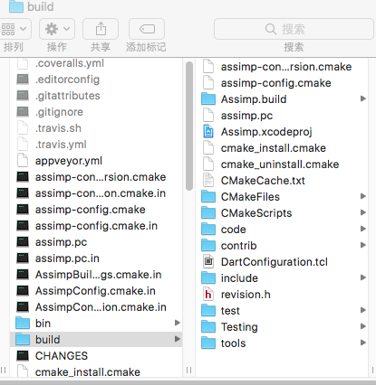This screenshot has width=376, height=385.
Task: Select AssimpBuil...gs.cmake.in file
Action: (x=98, y=275)
